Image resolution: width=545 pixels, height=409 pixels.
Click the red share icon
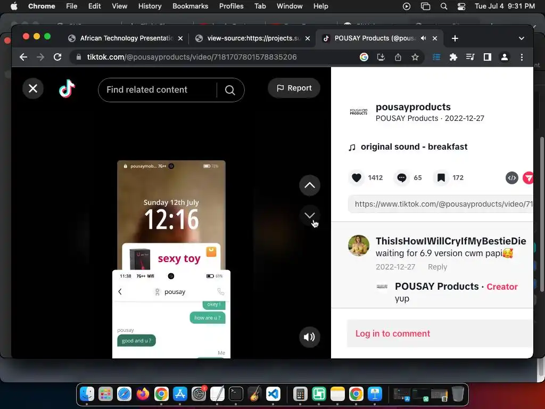(x=528, y=178)
